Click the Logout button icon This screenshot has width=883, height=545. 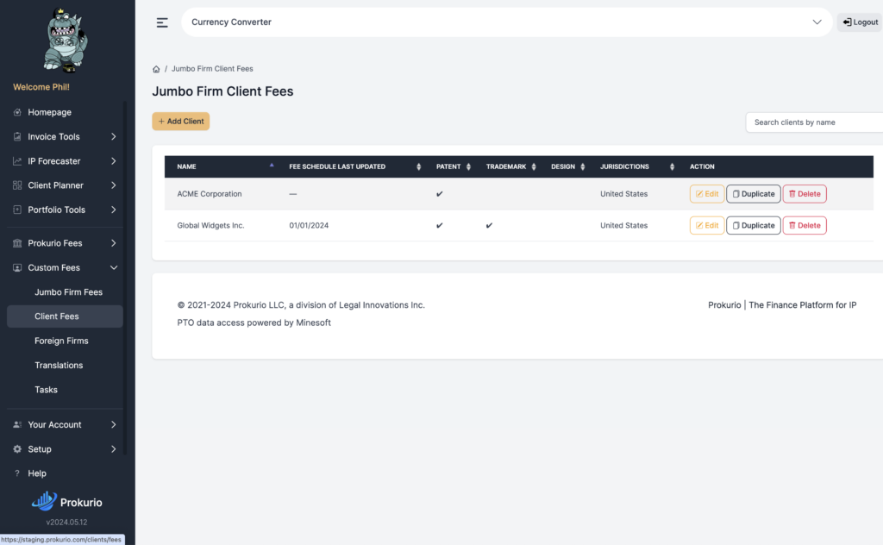847,22
